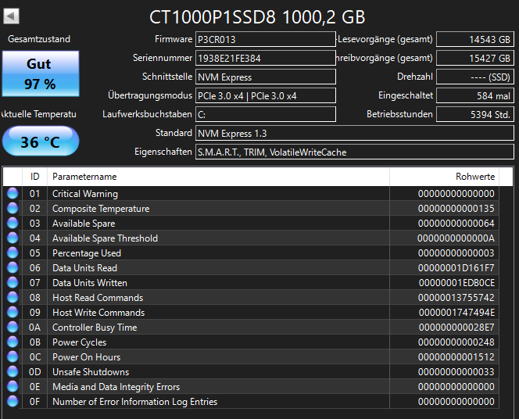
Task: Click the raw value 0000001747494E
Action: [x=456, y=313]
